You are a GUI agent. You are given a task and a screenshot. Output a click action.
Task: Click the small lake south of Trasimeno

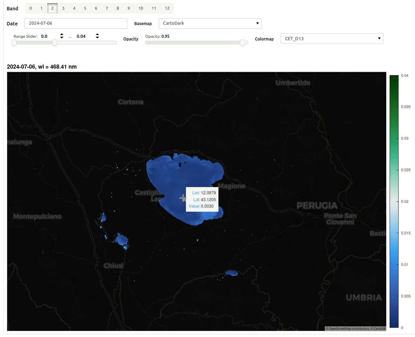[232, 273]
